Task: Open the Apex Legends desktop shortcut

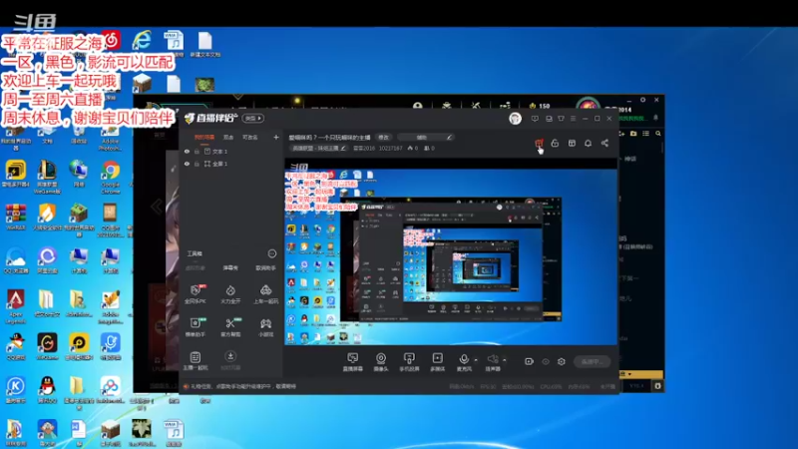Action: [16, 306]
